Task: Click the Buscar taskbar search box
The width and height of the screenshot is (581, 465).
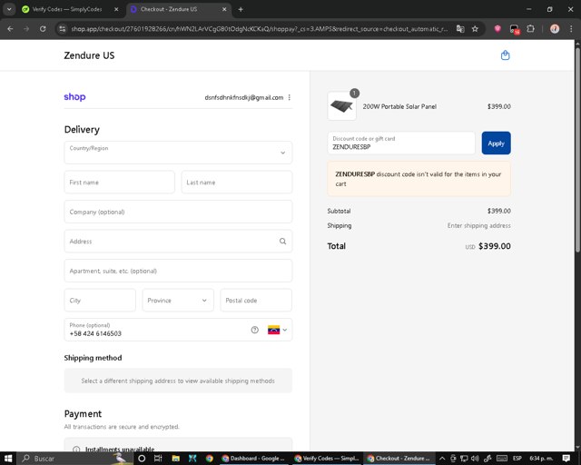Action: click(74, 459)
